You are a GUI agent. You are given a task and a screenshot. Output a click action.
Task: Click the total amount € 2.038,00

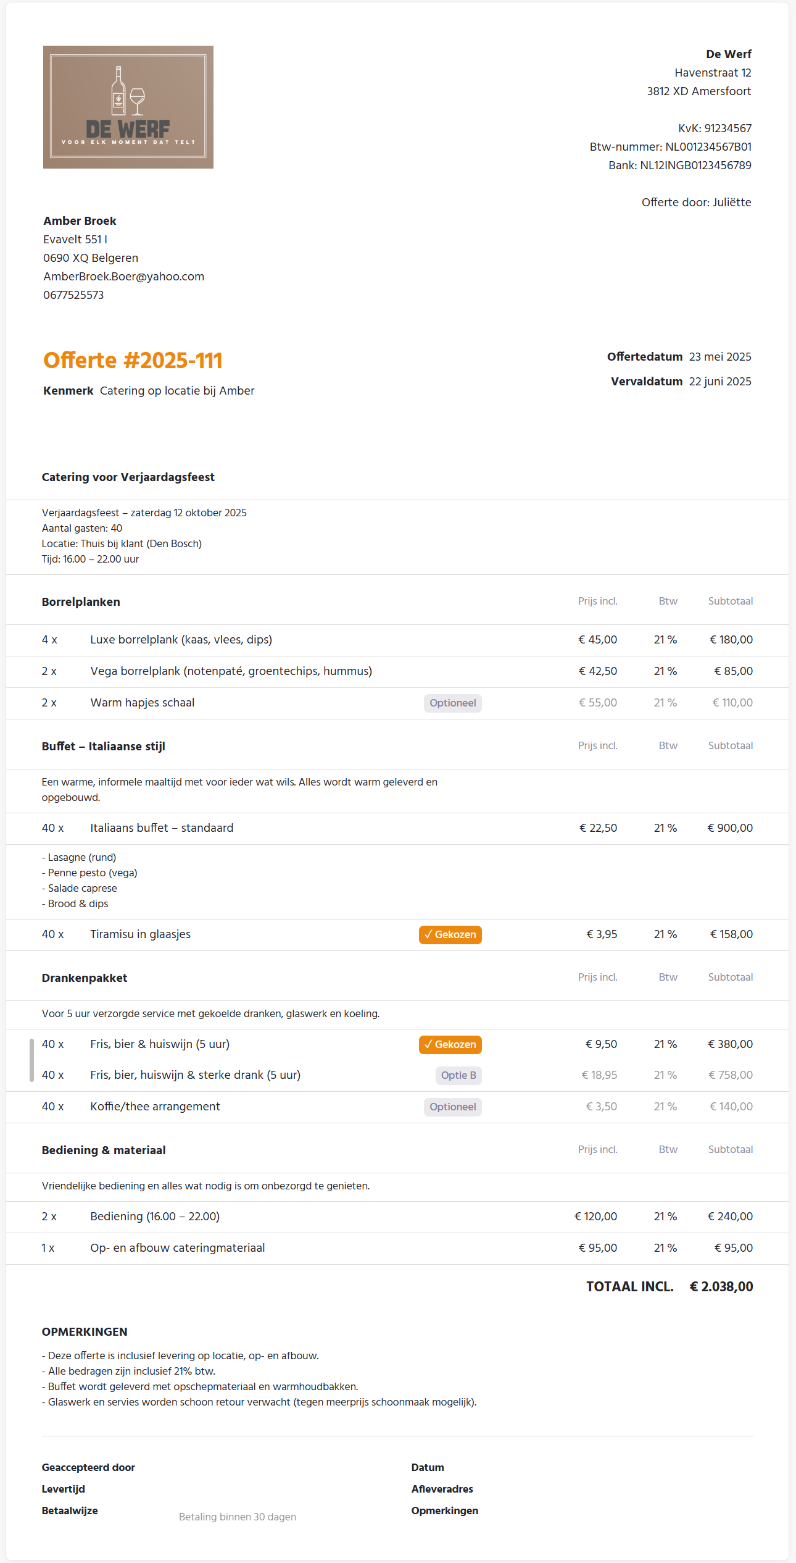pos(721,1286)
